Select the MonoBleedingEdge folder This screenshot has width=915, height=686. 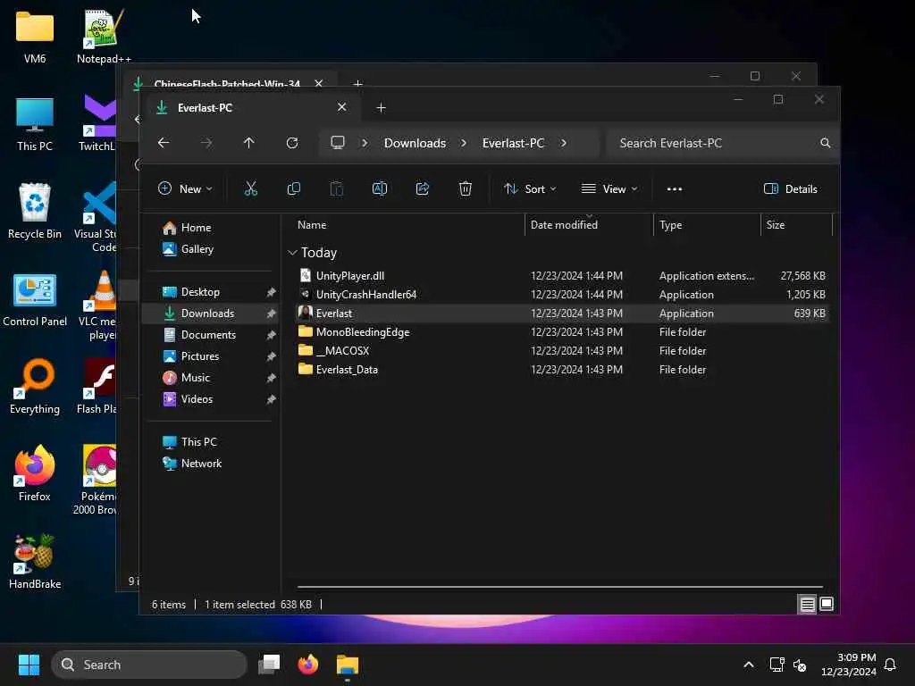click(561, 332)
